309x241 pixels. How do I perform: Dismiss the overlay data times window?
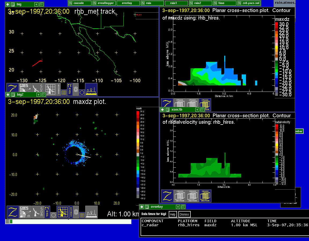point(184,214)
